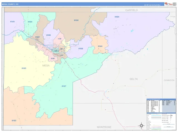Click ZIP code label 81503
Image resolution: width=178 pixels, height=133 pixels.
[x=61, y=55]
